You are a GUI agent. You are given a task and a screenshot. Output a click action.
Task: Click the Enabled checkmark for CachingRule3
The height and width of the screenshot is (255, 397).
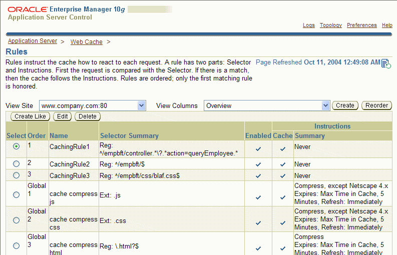coord(258,176)
